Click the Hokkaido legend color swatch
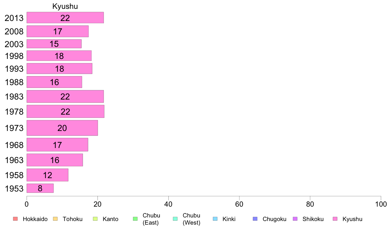Image resolution: width=390 pixels, height=241 pixels. pos(15,219)
